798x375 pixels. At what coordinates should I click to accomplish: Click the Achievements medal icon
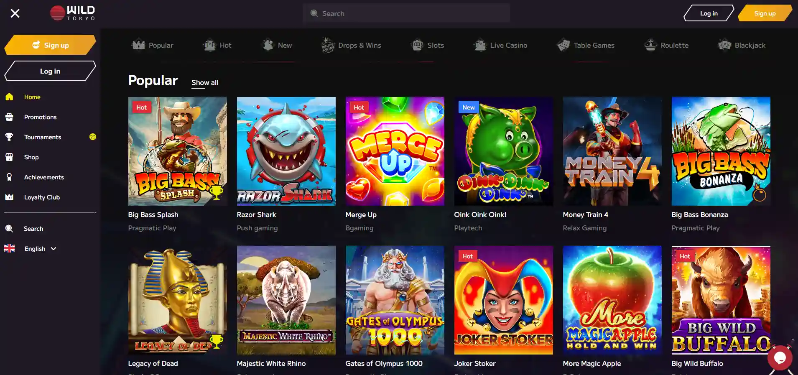[x=9, y=177]
